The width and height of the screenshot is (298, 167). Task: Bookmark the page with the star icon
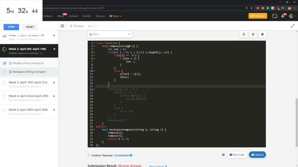[x=251, y=8]
